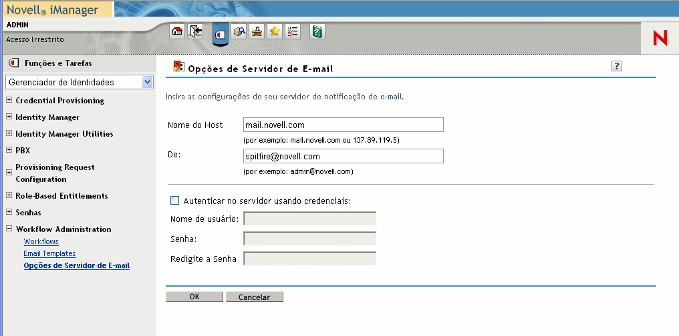This screenshot has height=336, width=679.
Task: Open the Help book icon
Action: (x=317, y=31)
